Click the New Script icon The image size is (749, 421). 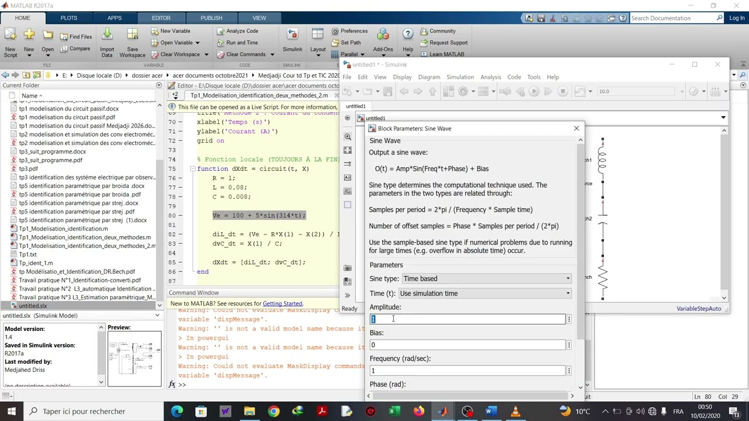(x=11, y=42)
